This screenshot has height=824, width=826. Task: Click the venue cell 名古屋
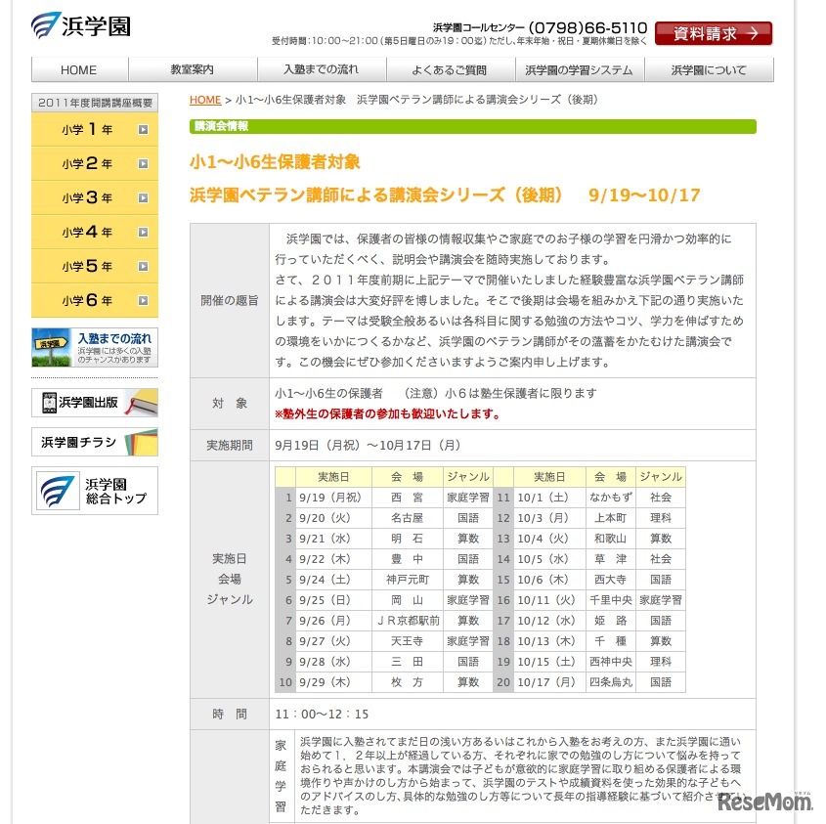pyautogui.click(x=408, y=518)
